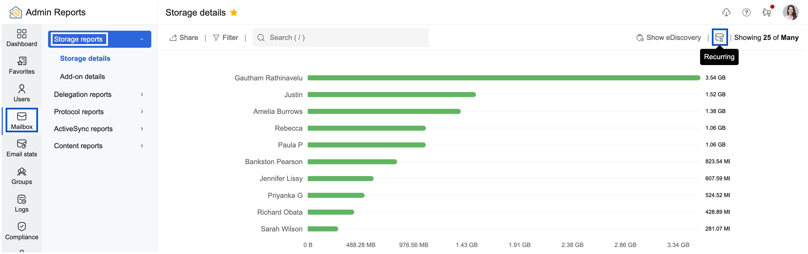
Task: Collapse the Storage reports section
Action: [x=142, y=39]
